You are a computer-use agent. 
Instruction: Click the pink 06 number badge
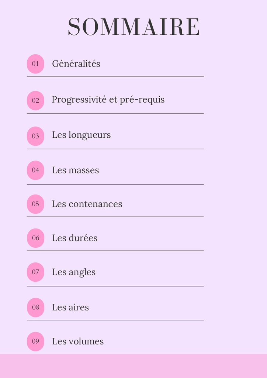pos(35,238)
